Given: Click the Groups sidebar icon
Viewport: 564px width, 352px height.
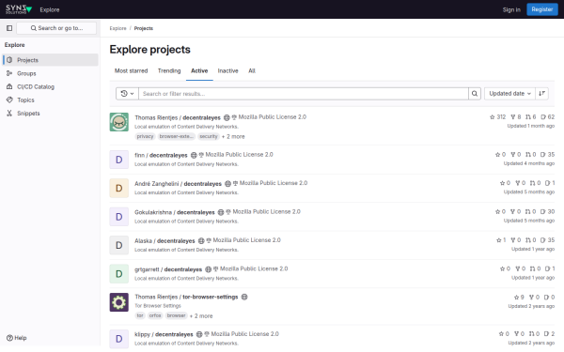Looking at the screenshot, I should pos(9,73).
